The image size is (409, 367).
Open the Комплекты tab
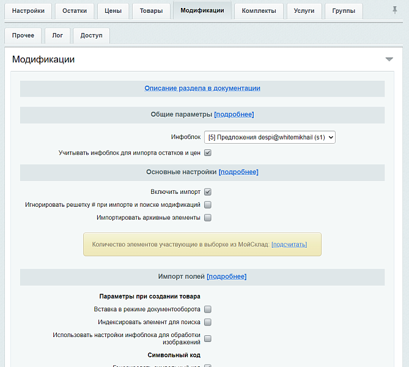point(259,11)
